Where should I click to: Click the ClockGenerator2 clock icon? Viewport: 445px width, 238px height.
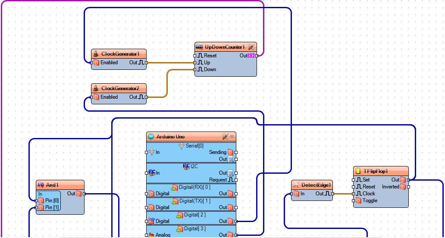point(97,88)
